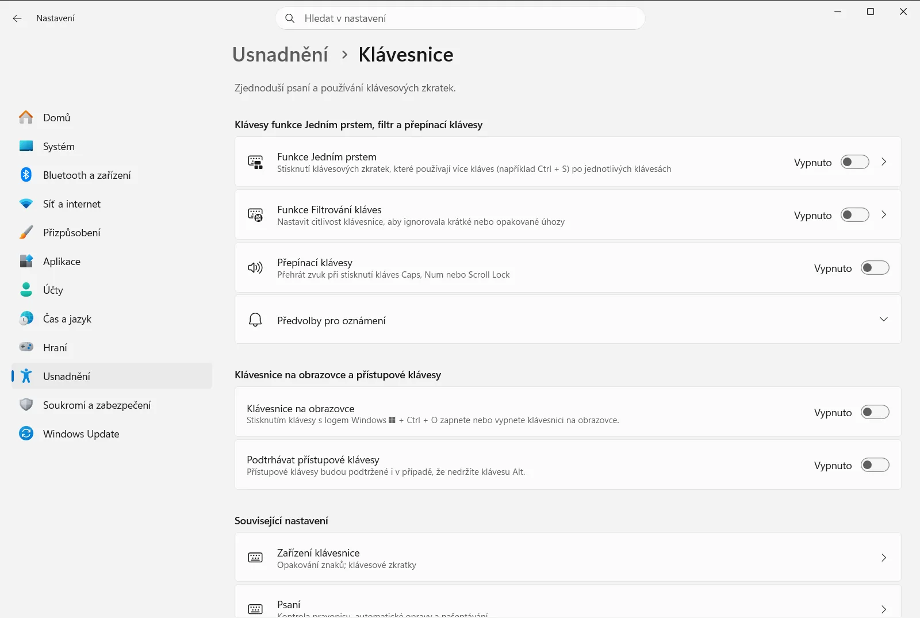Open Zařízení klávesnice chevron
Screen dimensions: 920x618
884,558
